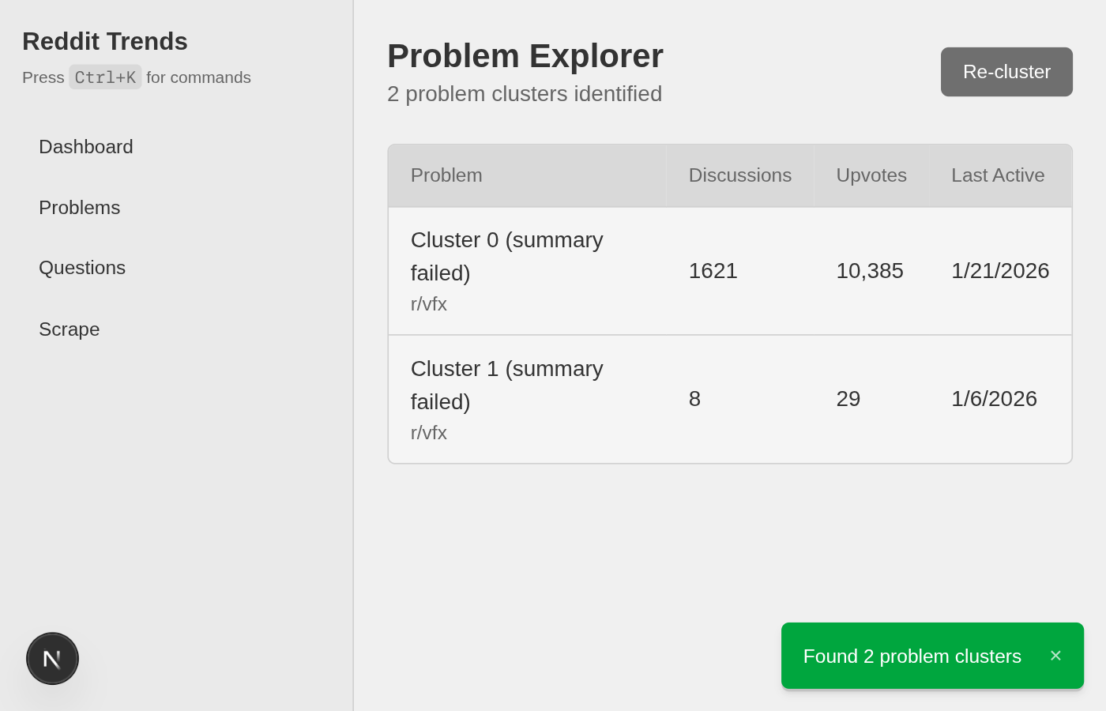Click the r/vfx label under Cluster 0

click(429, 304)
